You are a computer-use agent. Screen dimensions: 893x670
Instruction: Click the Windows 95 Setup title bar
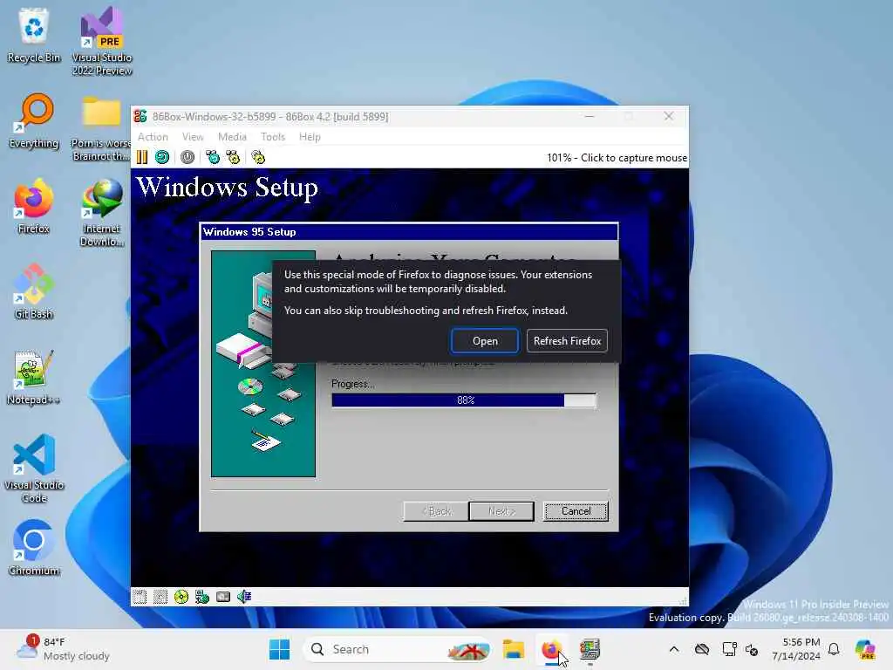[409, 232]
